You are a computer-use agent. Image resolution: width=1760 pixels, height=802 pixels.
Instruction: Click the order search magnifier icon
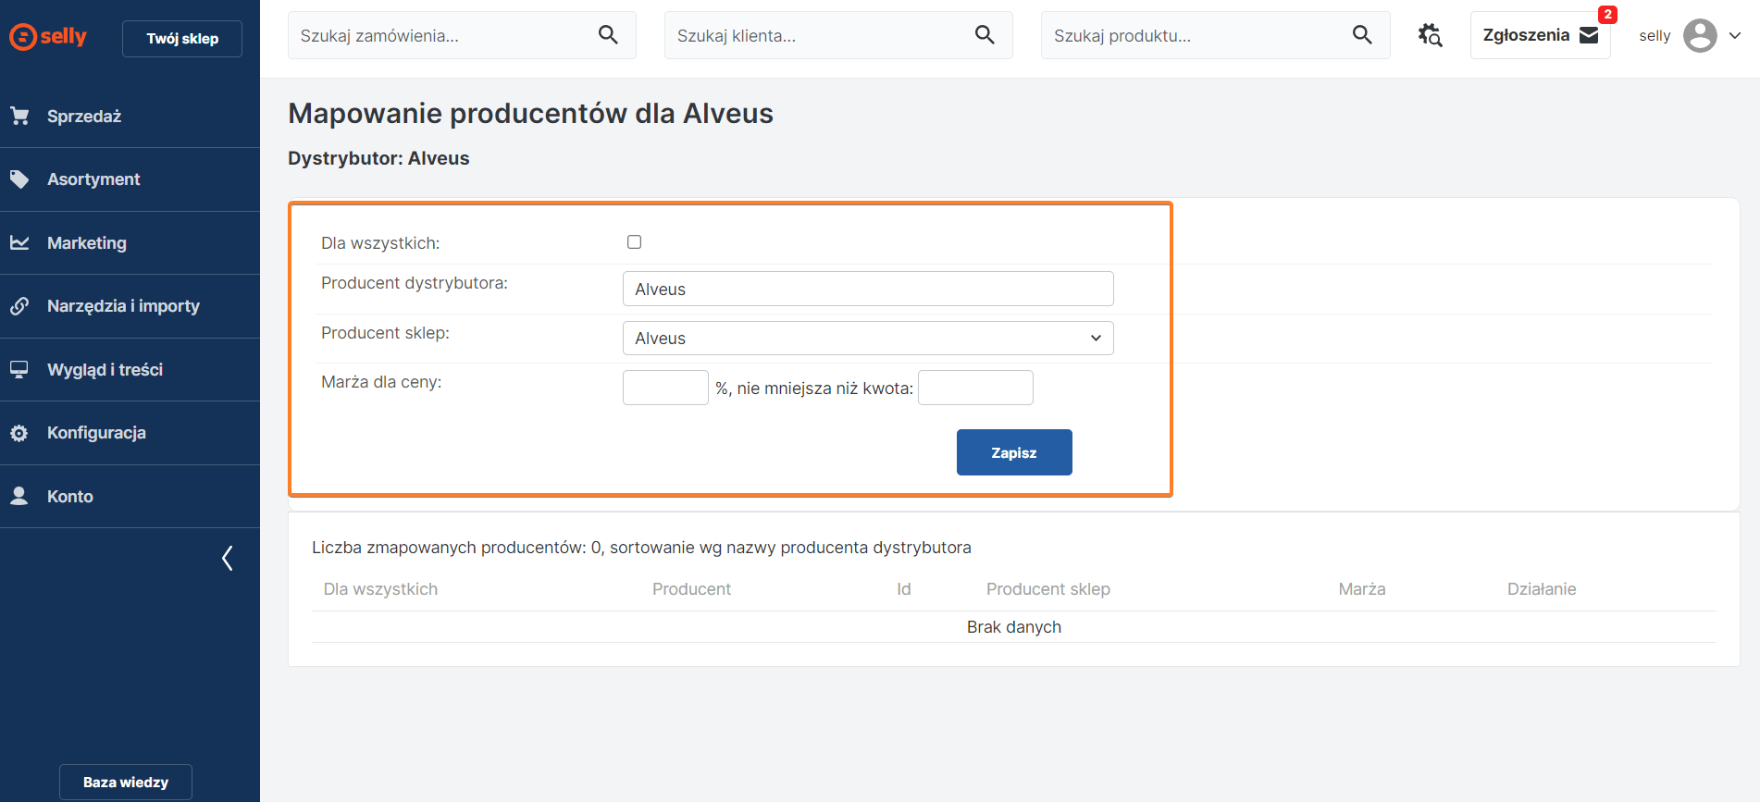(x=608, y=35)
